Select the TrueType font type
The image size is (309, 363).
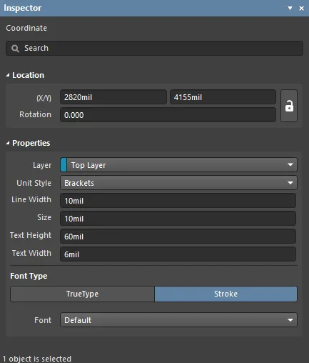82,294
